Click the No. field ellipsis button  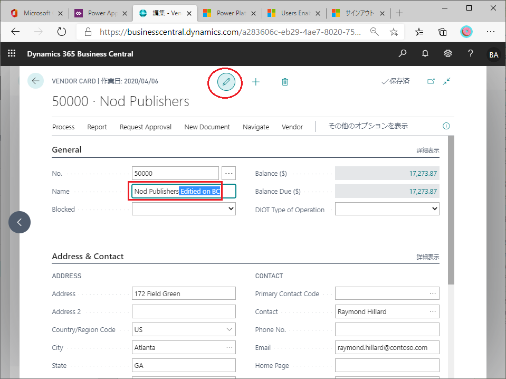(x=229, y=173)
